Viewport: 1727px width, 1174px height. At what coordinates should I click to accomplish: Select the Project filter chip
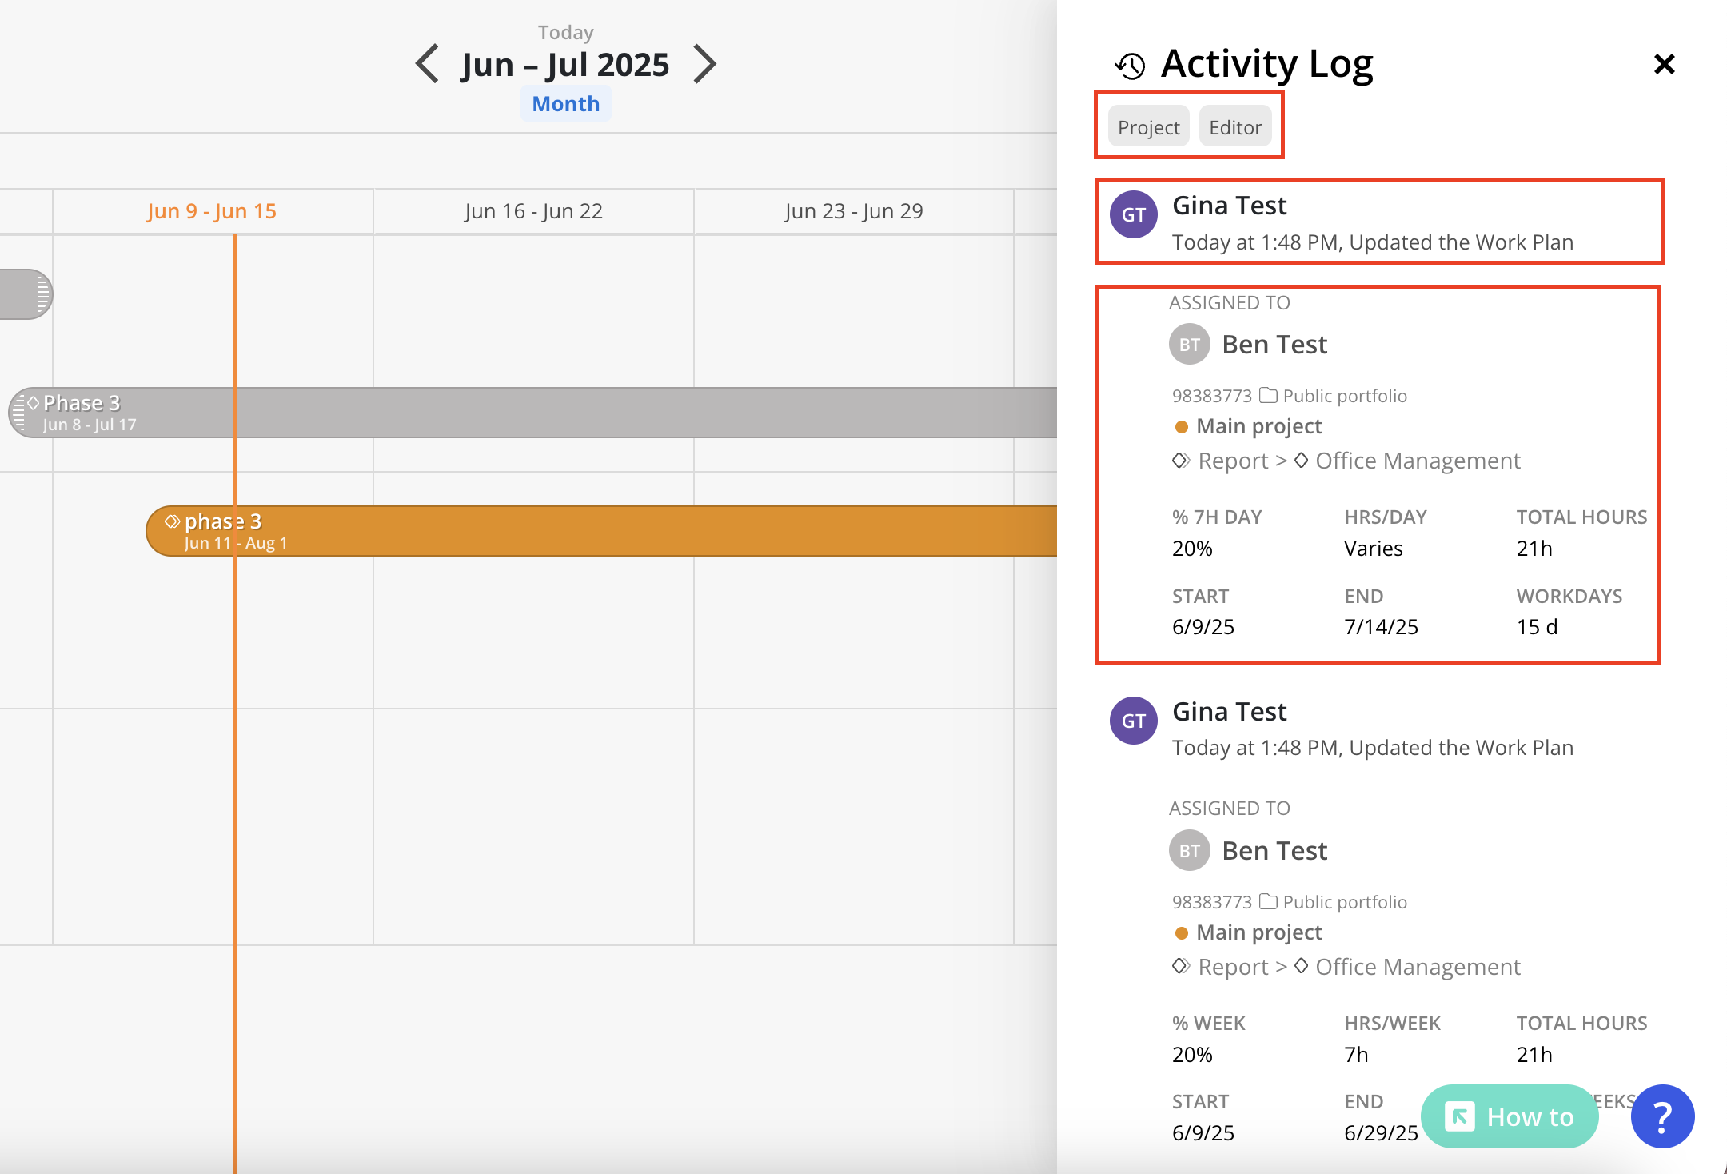coord(1148,127)
